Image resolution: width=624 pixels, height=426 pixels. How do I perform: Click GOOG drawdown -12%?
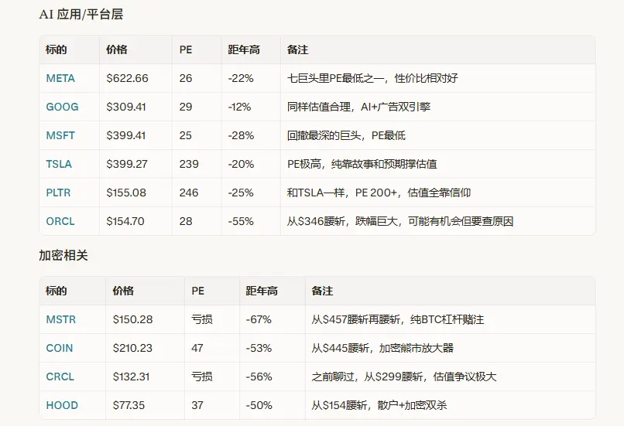[x=239, y=107]
